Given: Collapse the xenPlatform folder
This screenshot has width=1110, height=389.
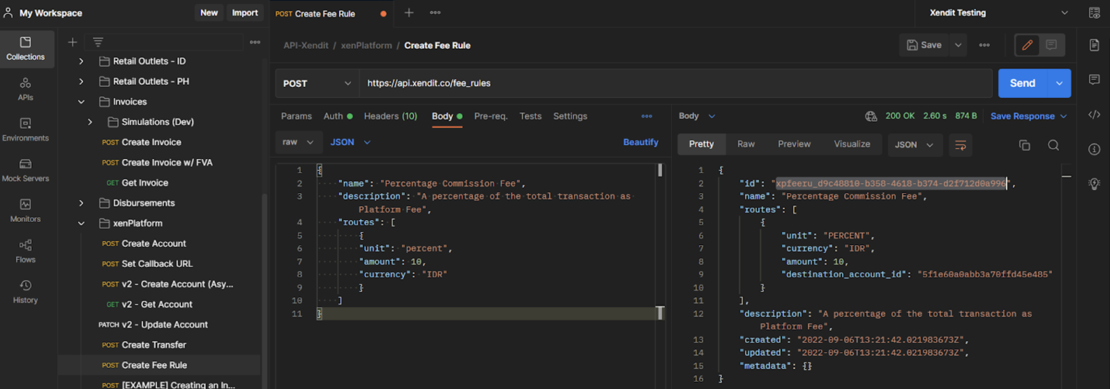Looking at the screenshot, I should pos(81,223).
